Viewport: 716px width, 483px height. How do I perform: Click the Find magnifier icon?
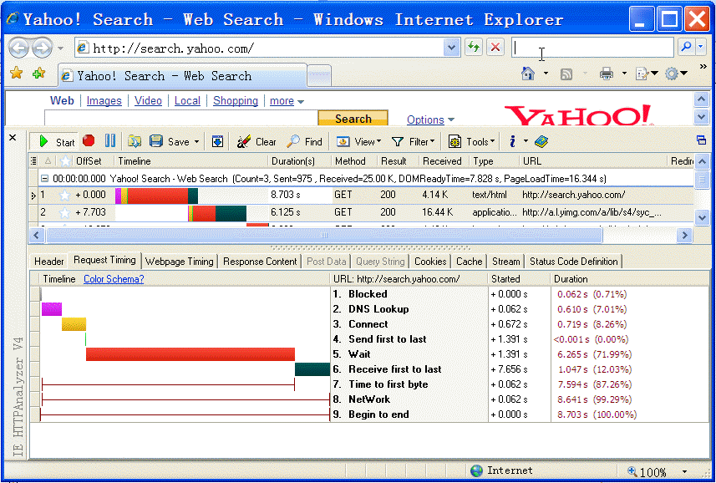click(x=293, y=141)
